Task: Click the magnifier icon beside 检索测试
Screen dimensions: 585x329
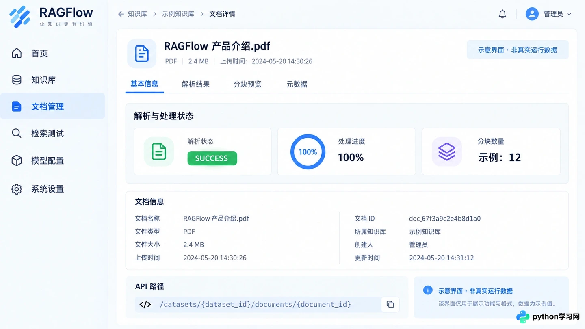Action: tap(17, 133)
